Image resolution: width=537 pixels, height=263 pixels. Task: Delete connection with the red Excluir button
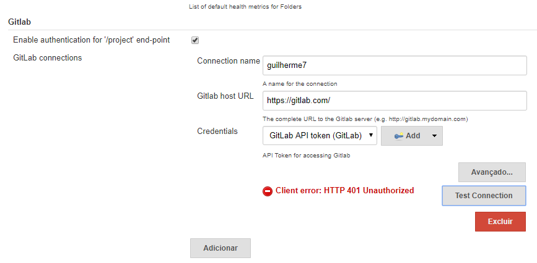click(x=500, y=222)
